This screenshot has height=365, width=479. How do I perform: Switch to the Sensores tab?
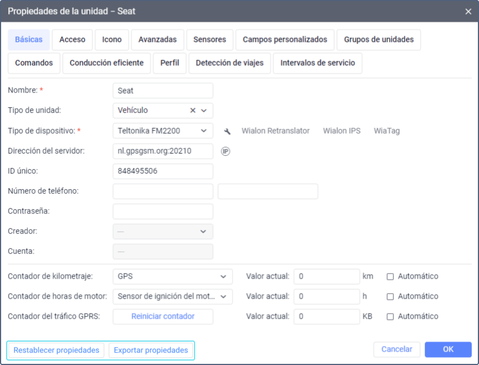click(x=210, y=40)
